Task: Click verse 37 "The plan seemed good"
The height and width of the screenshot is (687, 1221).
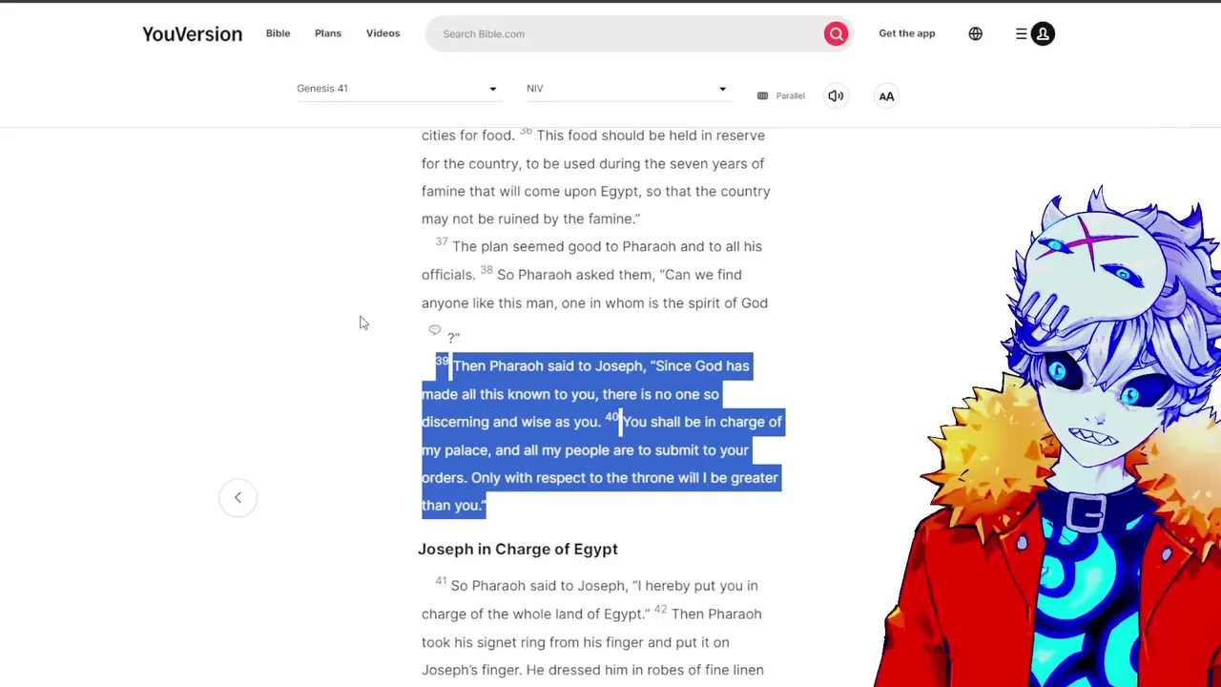Action: click(528, 246)
